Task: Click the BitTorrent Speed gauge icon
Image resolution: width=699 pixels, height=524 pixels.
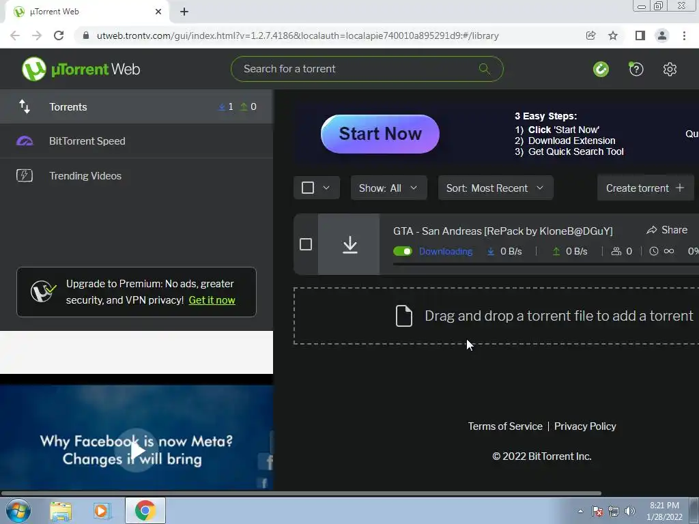Action: [25, 141]
